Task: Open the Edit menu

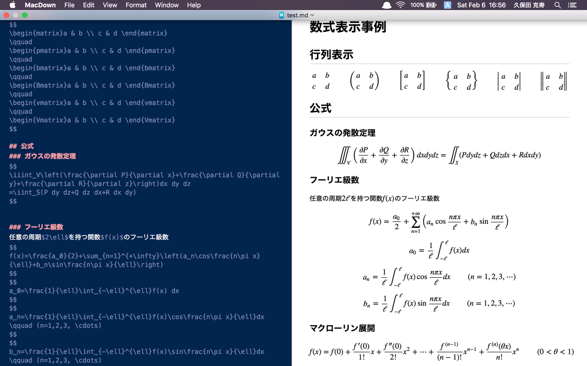Action: coord(88,5)
